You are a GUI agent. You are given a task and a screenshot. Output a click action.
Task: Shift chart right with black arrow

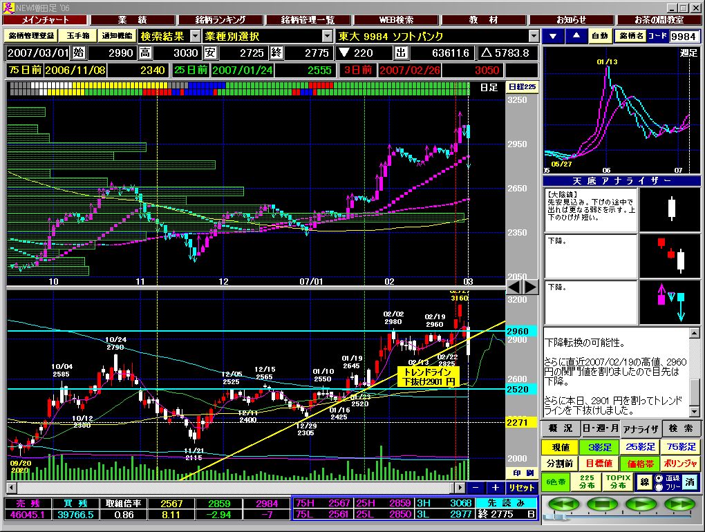pyautogui.click(x=531, y=287)
